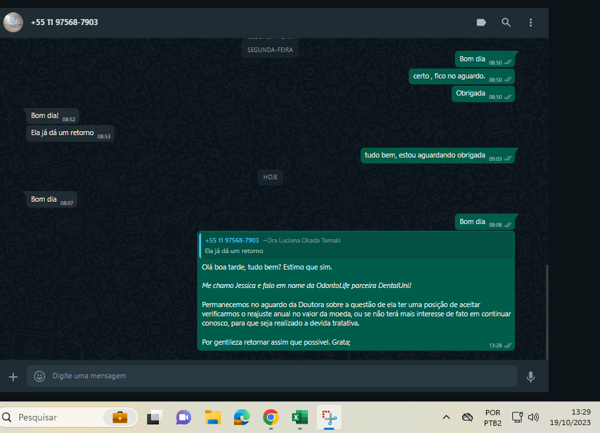Viewport: 600px width, 433px height.
Task: Open Task View on the taskbar
Action: pos(154,417)
